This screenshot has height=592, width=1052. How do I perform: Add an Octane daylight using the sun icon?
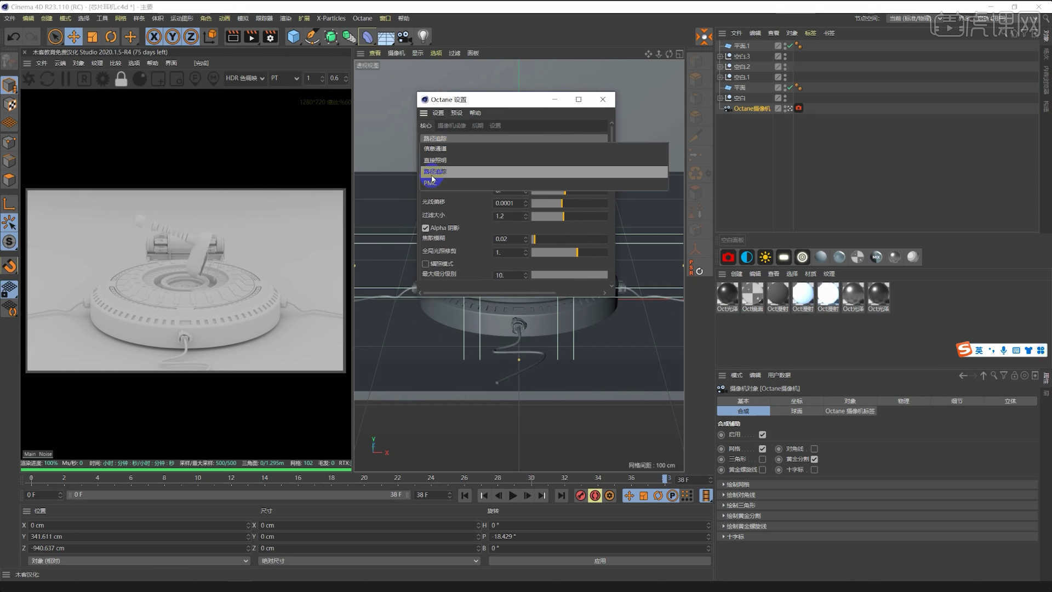(765, 257)
